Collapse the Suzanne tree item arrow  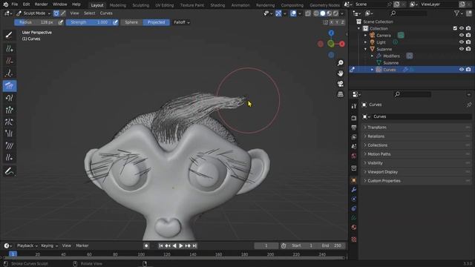[x=366, y=49]
